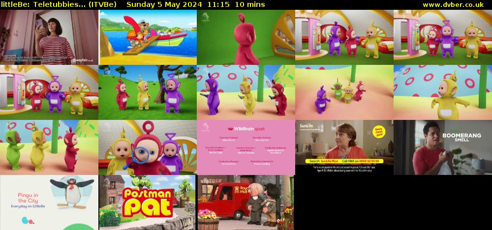Open the Teletubbies outdoors by tree frame
The width and height of the screenshot is (492, 230).
[x=148, y=92]
